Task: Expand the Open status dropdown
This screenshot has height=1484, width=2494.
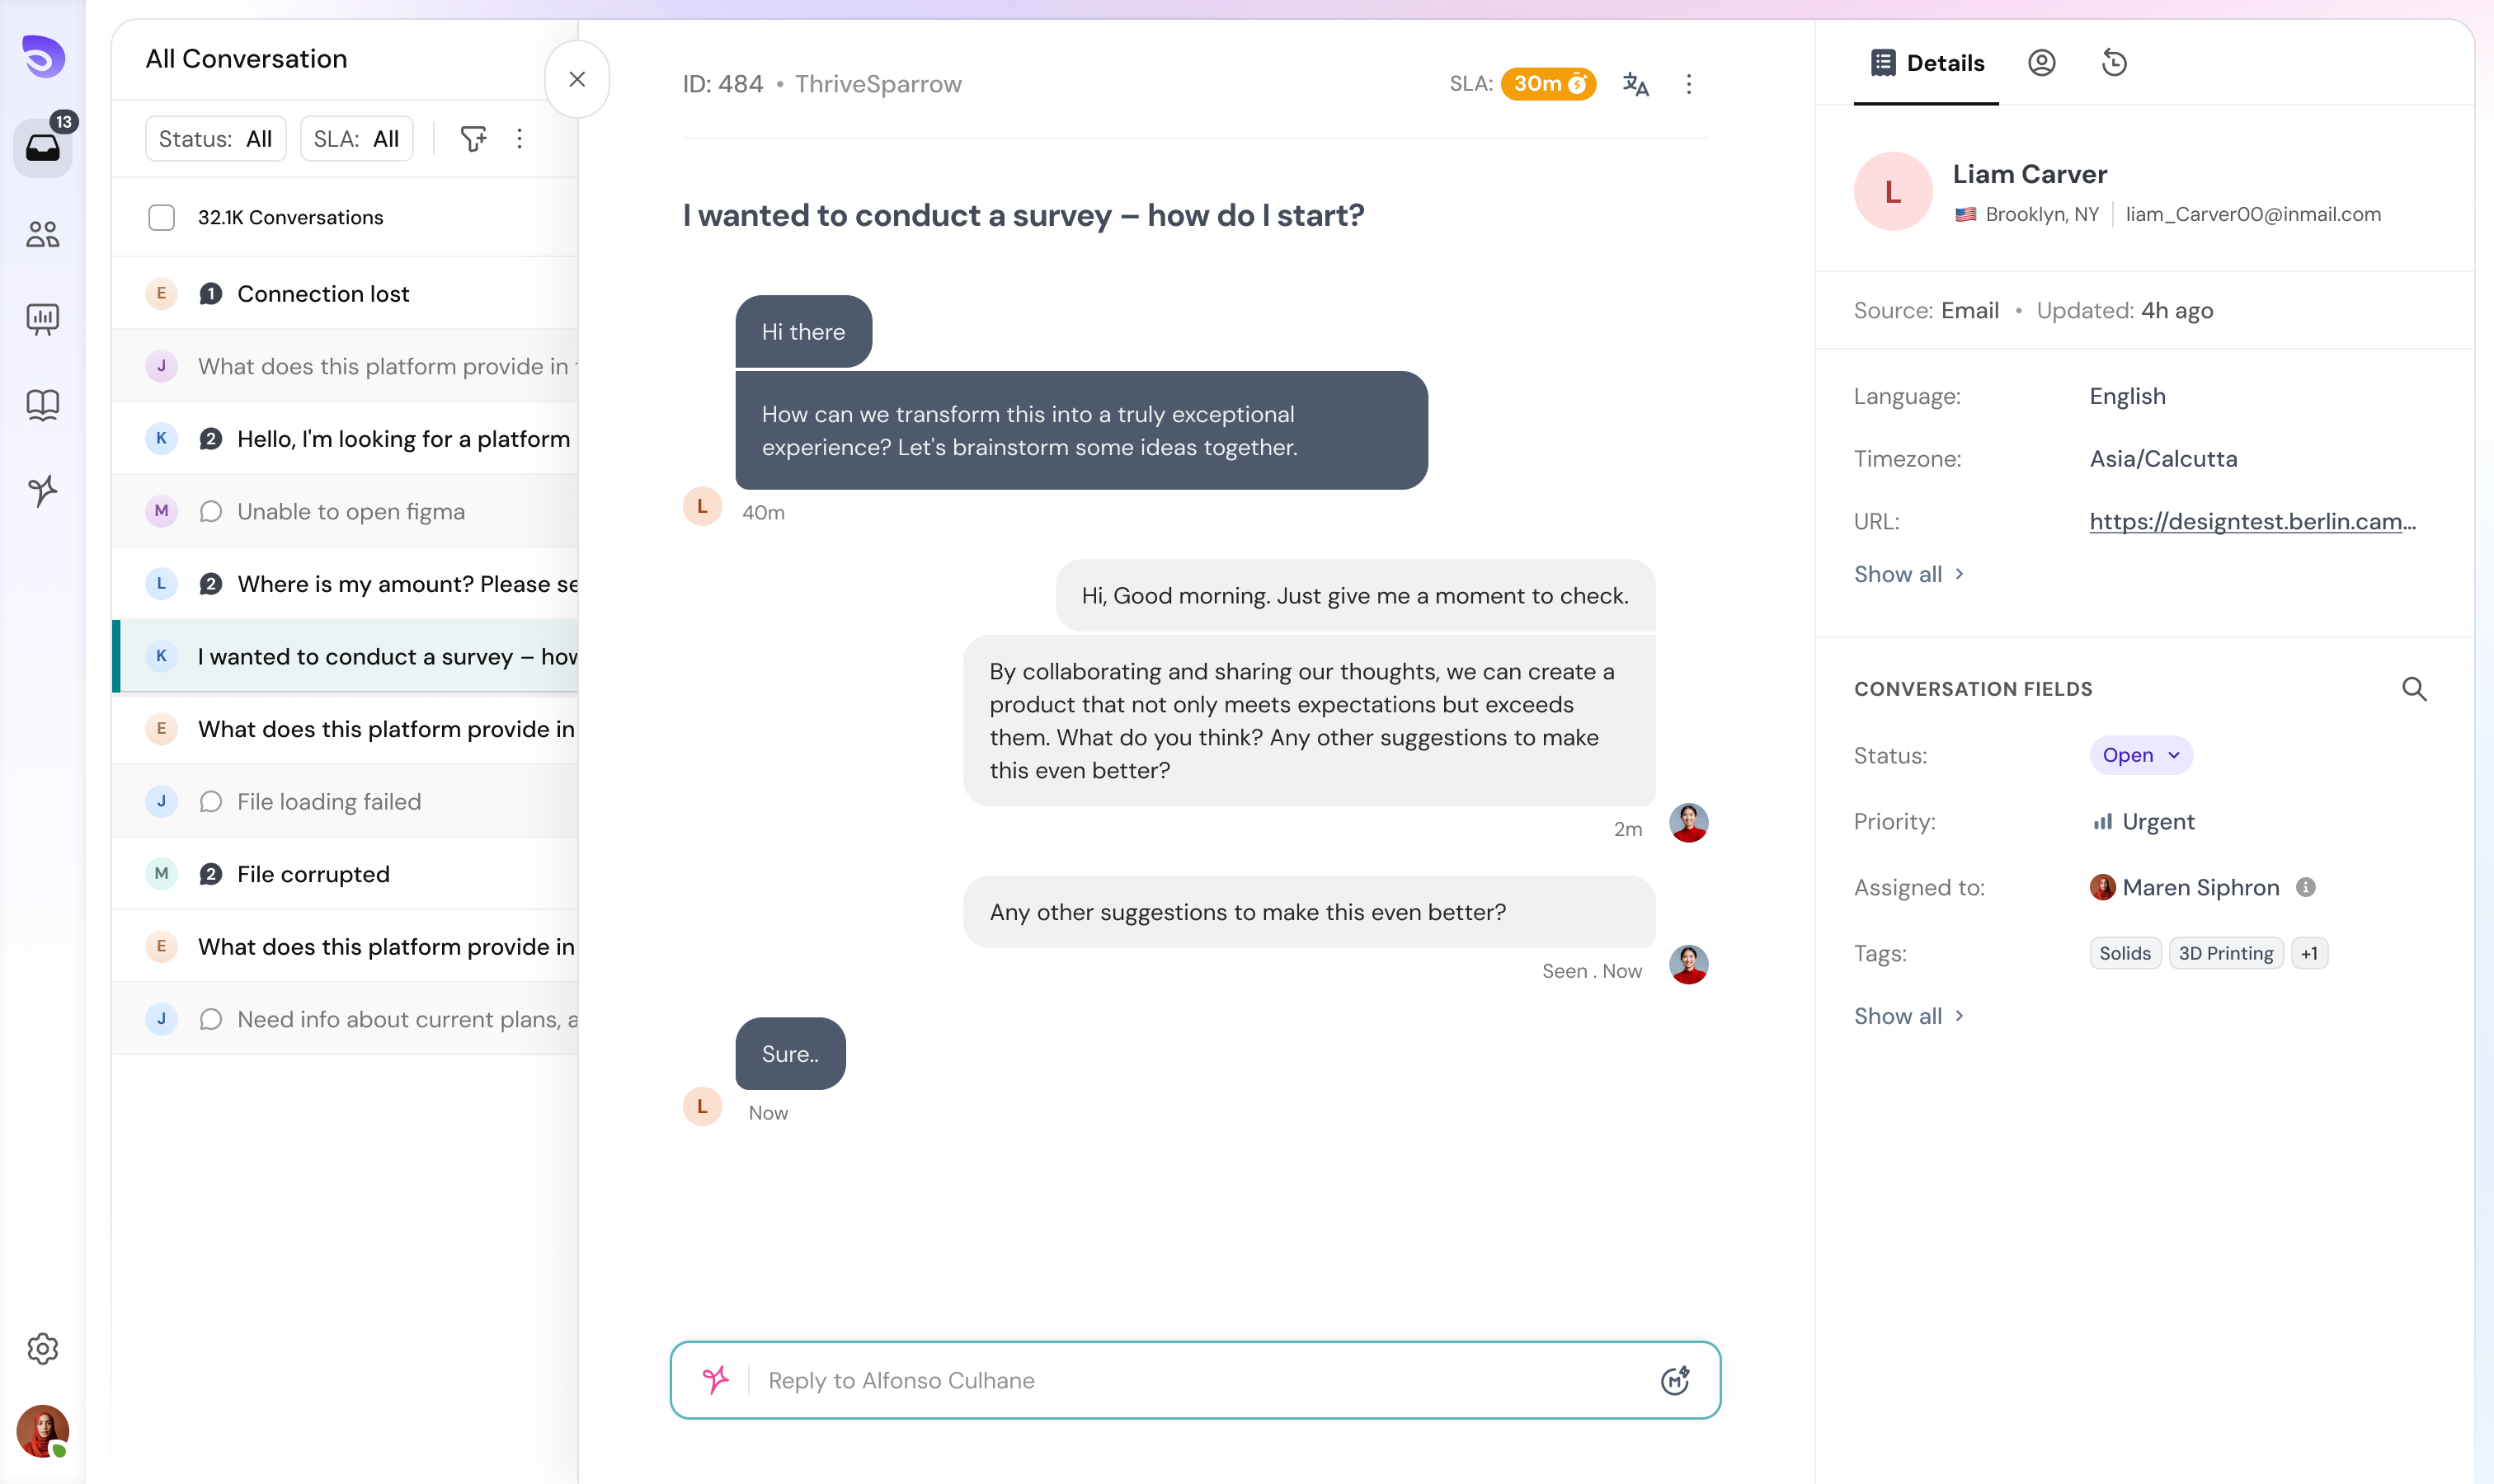Action: pos(2141,755)
